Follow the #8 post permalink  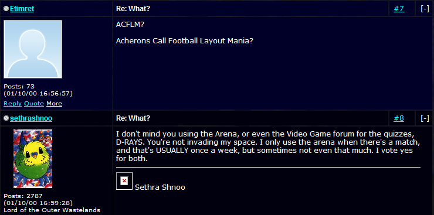point(399,118)
